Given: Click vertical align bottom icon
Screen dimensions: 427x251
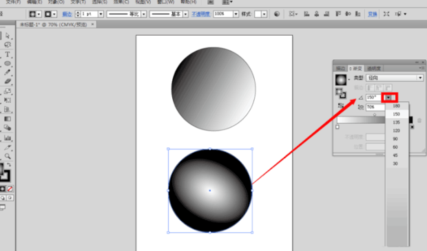Looking at the screenshot, I should (x=358, y=14).
